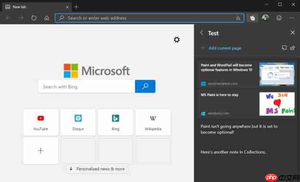Click the We Still Love MS Paint thumbnail

pos(277,104)
